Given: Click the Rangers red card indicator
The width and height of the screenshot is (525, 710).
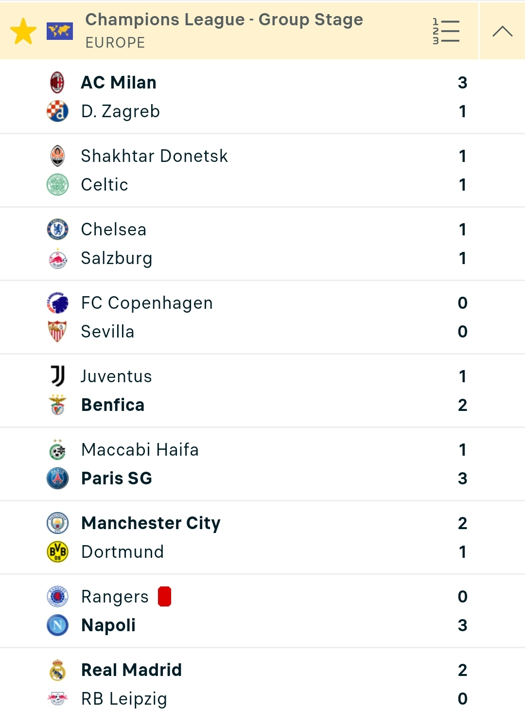Looking at the screenshot, I should [165, 597].
